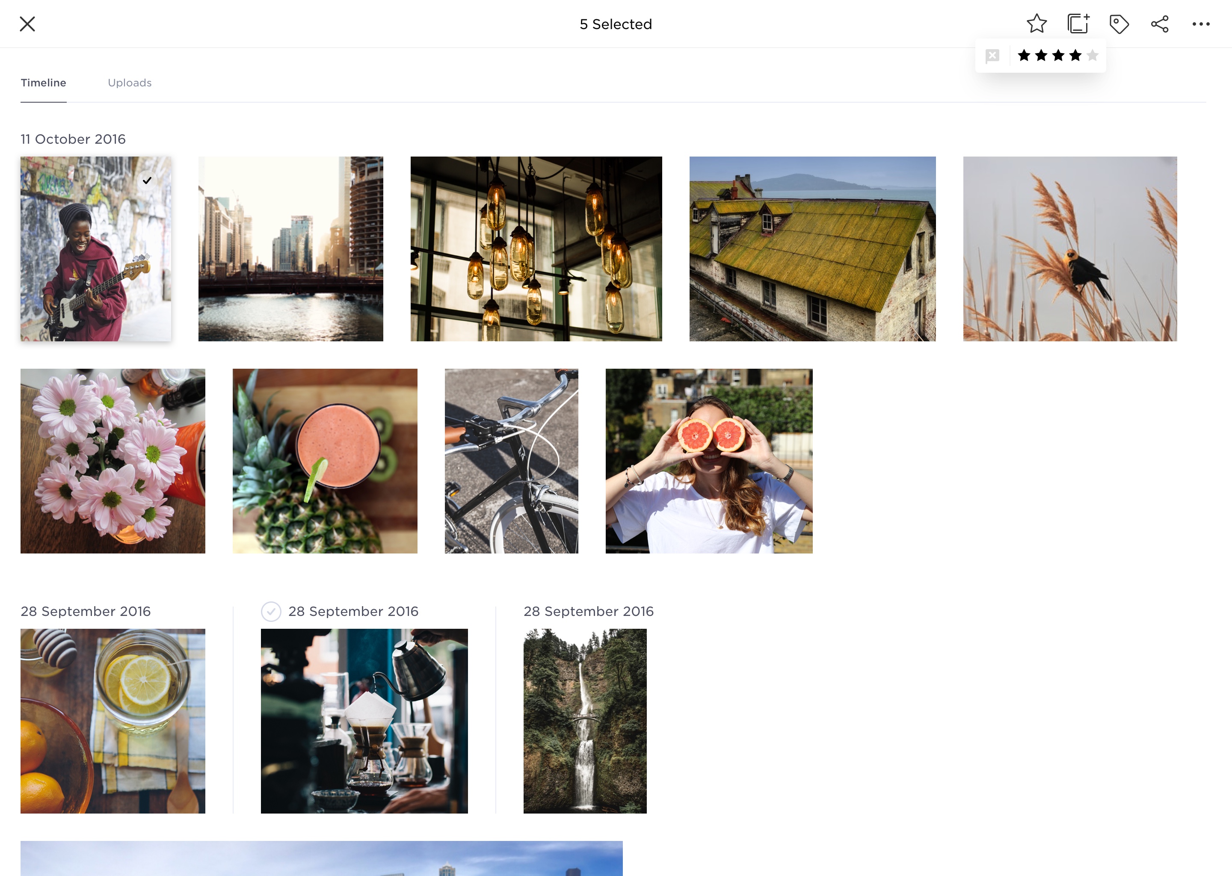Click the 28 September 2016 header above waterfall photo

pos(589,611)
